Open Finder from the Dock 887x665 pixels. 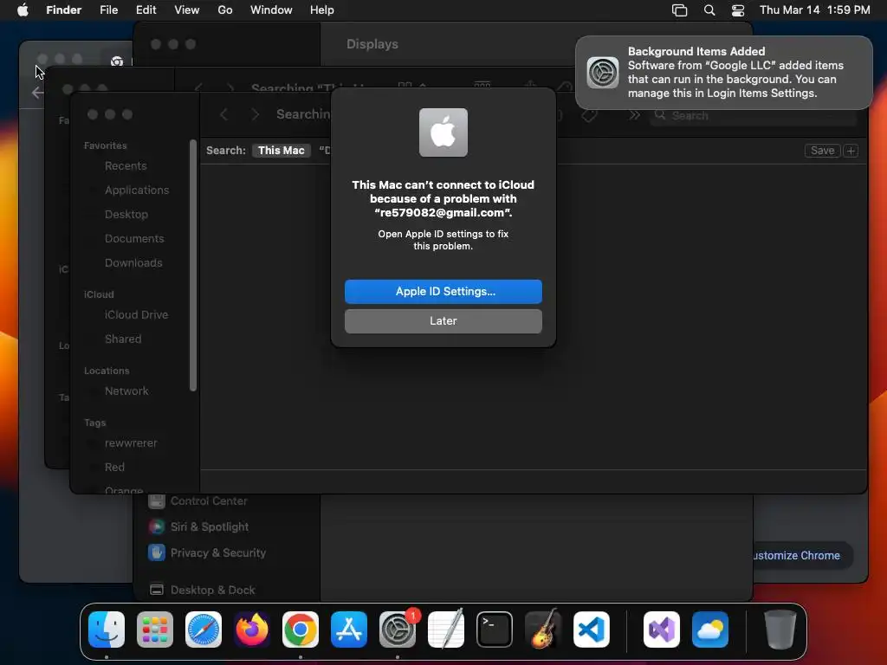[x=107, y=629]
